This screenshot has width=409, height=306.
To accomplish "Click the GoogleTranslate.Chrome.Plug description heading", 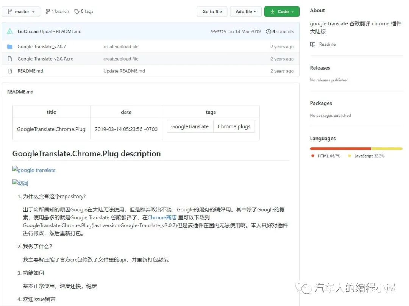I will pos(87,154).
